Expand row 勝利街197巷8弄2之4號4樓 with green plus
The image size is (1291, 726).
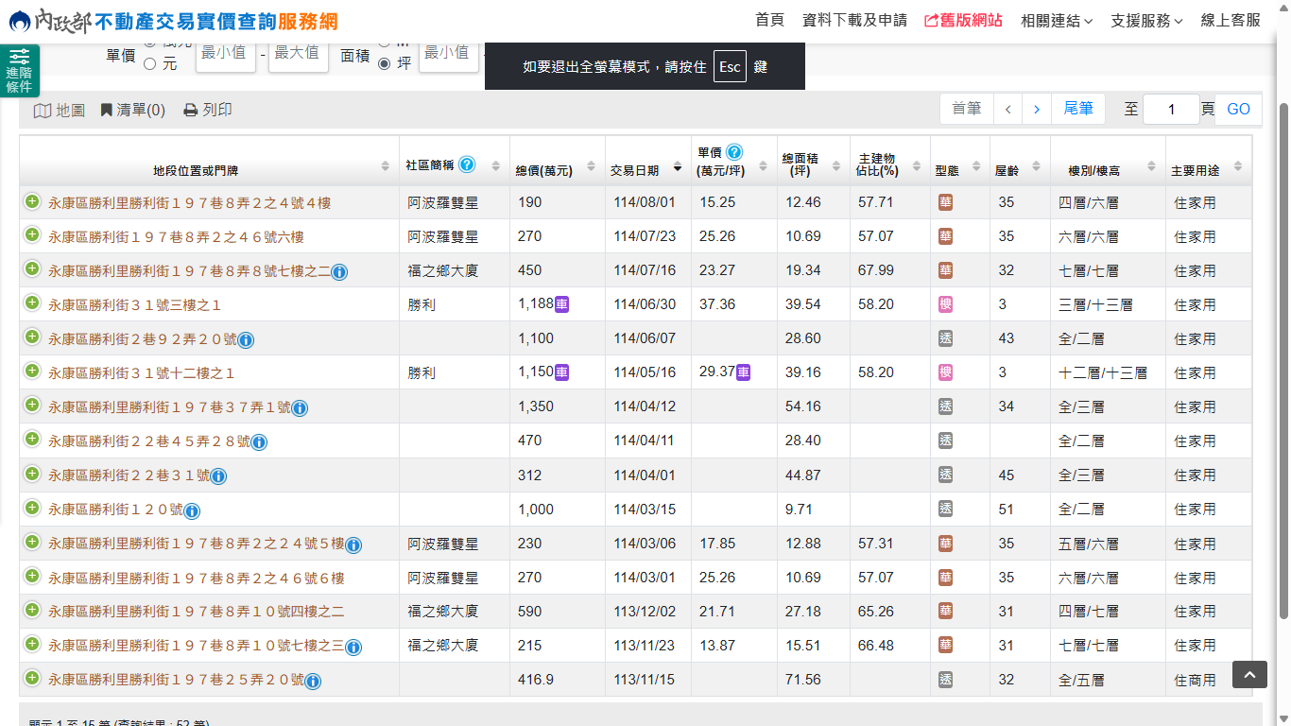tap(32, 201)
